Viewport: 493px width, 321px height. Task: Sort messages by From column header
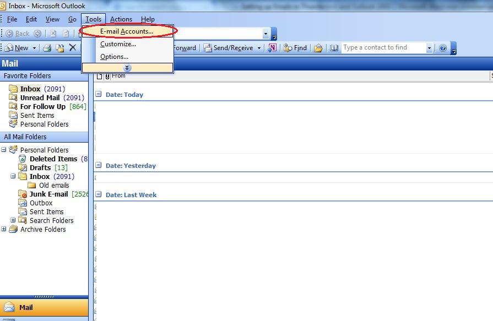118,76
